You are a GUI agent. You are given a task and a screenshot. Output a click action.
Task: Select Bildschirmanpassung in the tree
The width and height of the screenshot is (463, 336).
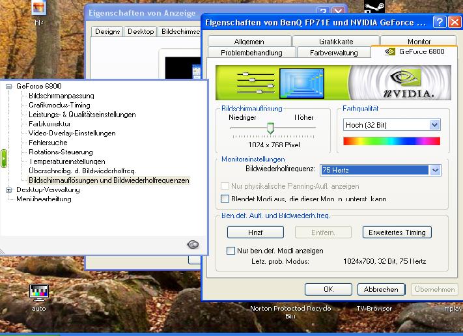tap(61, 96)
